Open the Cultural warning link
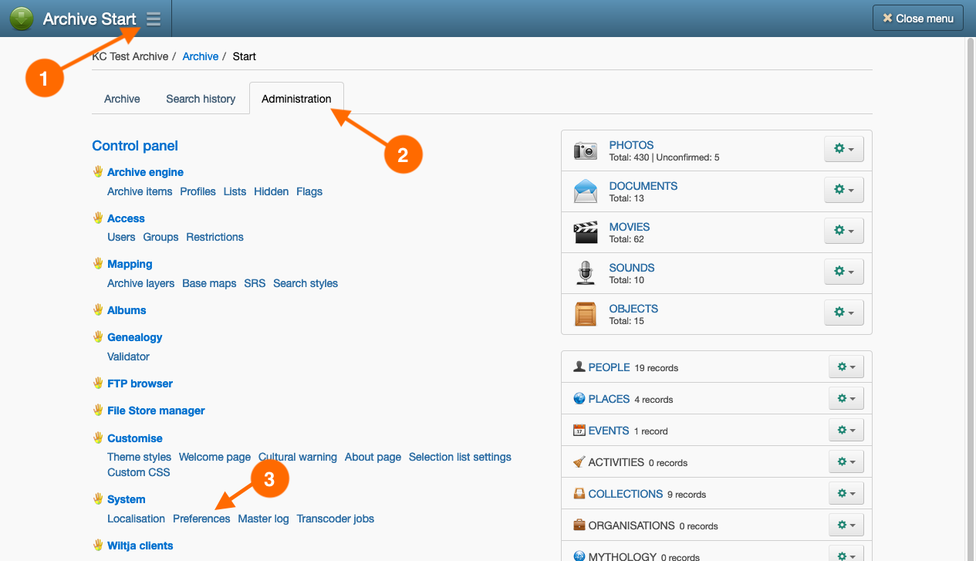This screenshot has height=561, width=976. pyautogui.click(x=298, y=457)
